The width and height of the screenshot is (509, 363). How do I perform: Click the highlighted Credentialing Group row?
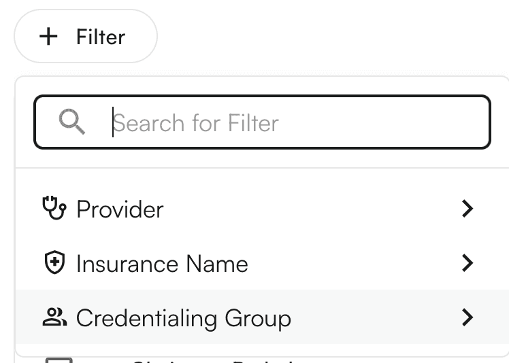(184, 318)
